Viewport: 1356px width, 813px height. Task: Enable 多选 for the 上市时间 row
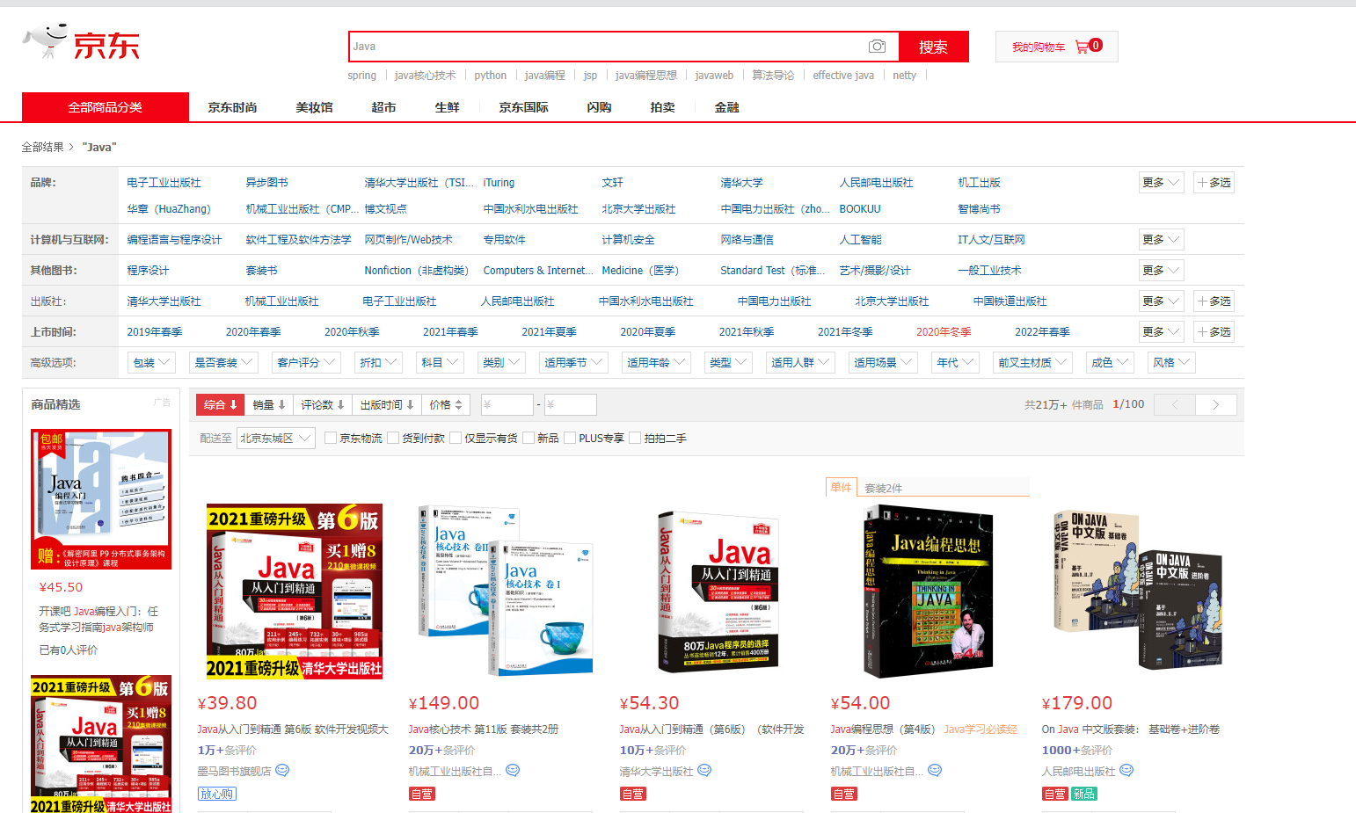tap(1214, 332)
